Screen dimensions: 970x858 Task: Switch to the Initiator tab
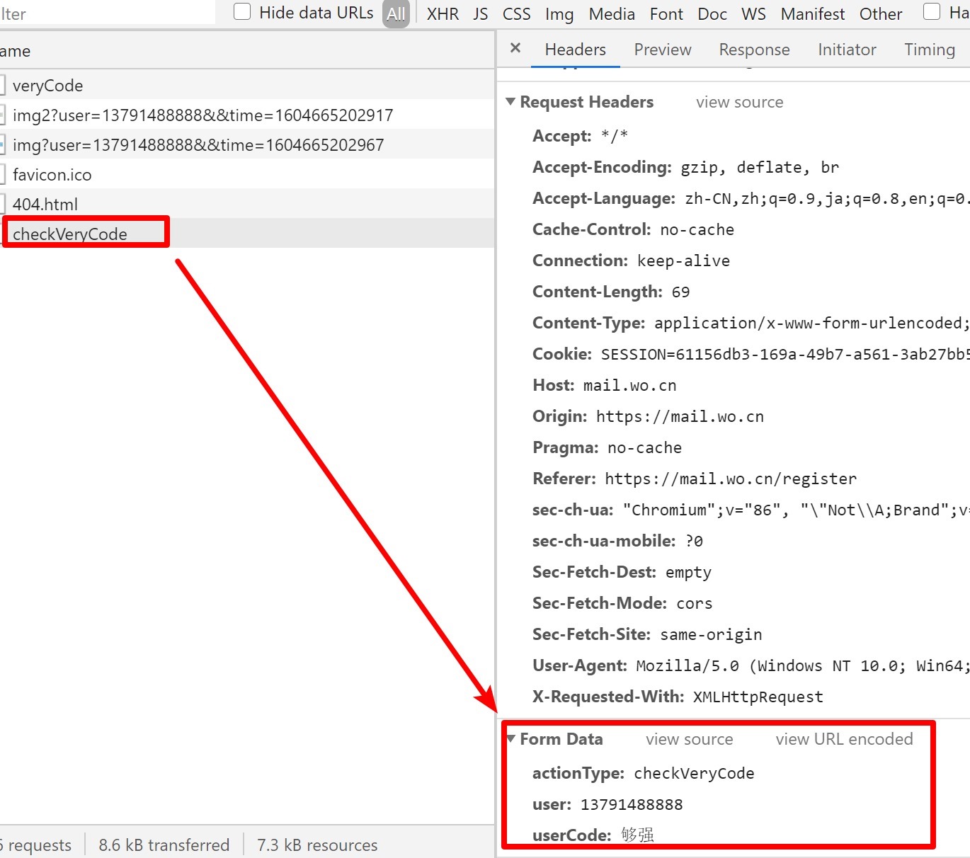(847, 50)
